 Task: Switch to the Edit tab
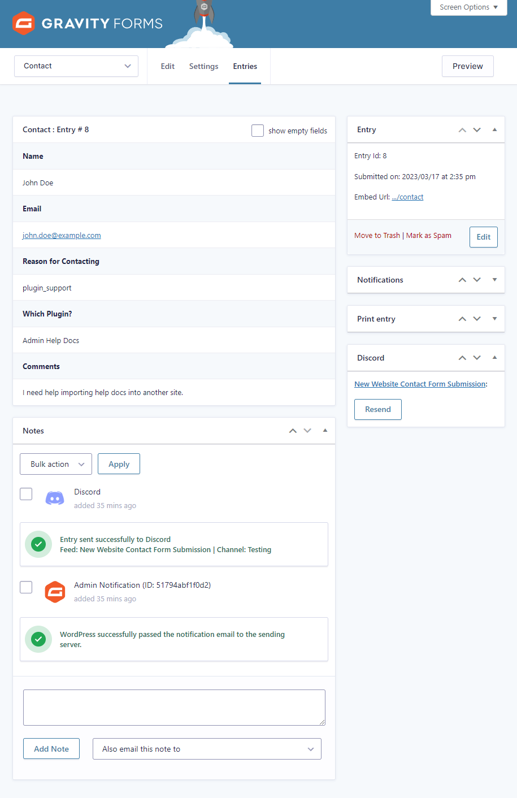tap(167, 66)
